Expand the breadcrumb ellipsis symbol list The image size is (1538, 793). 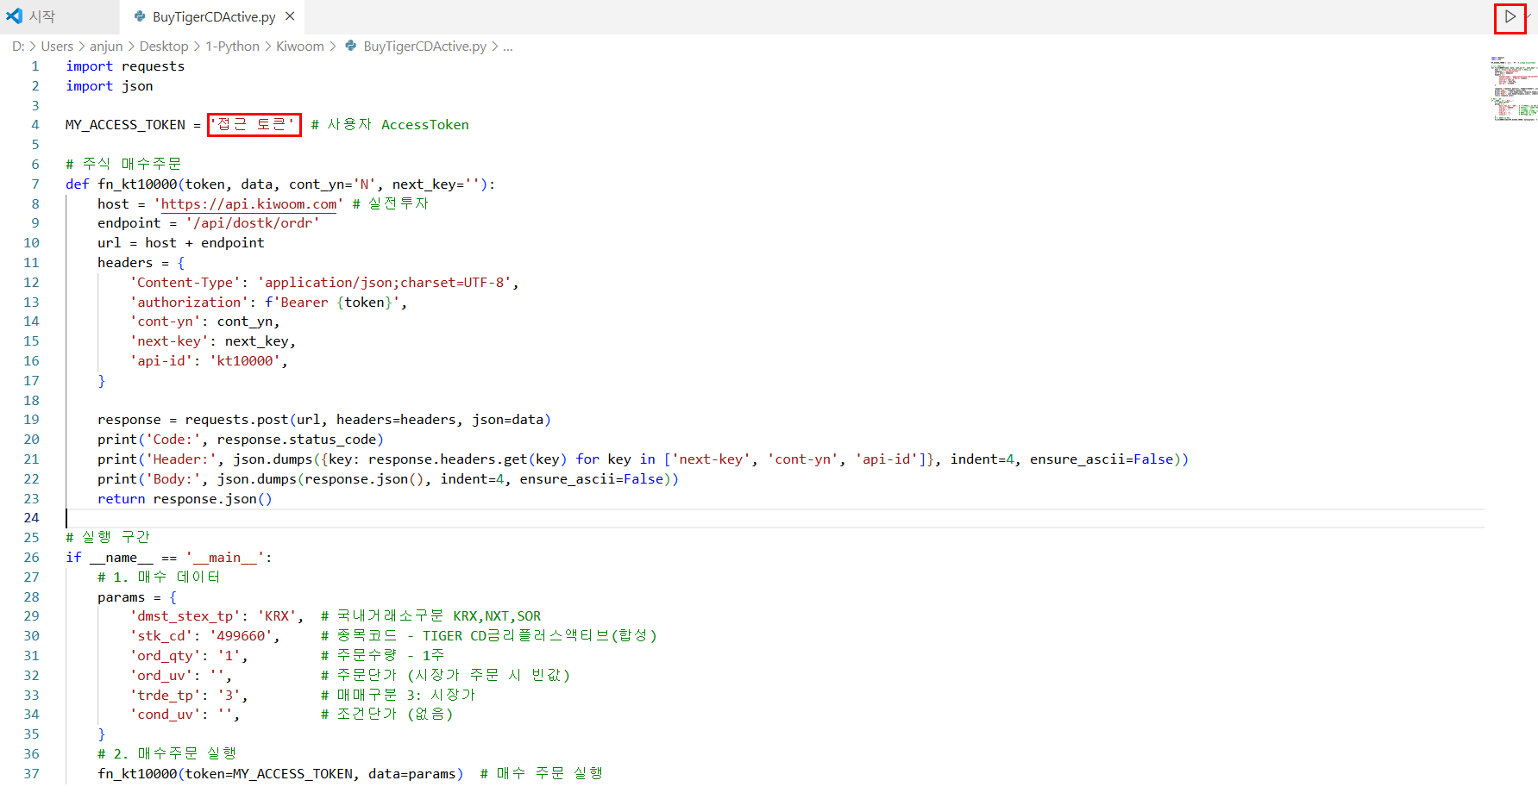(508, 47)
